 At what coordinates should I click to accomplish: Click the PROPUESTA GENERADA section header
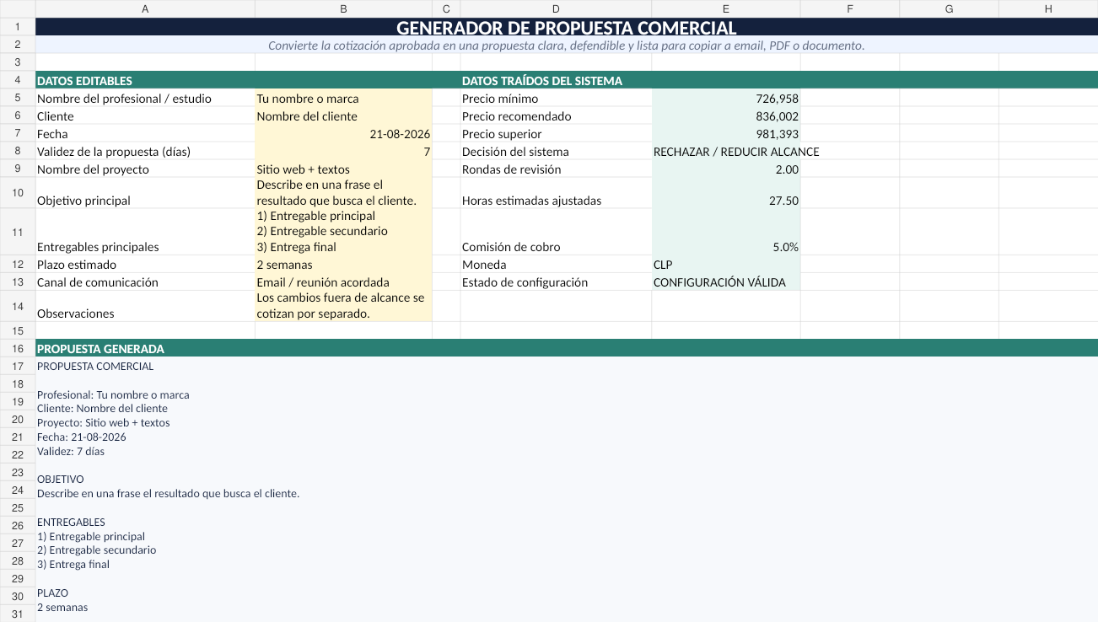click(100, 349)
